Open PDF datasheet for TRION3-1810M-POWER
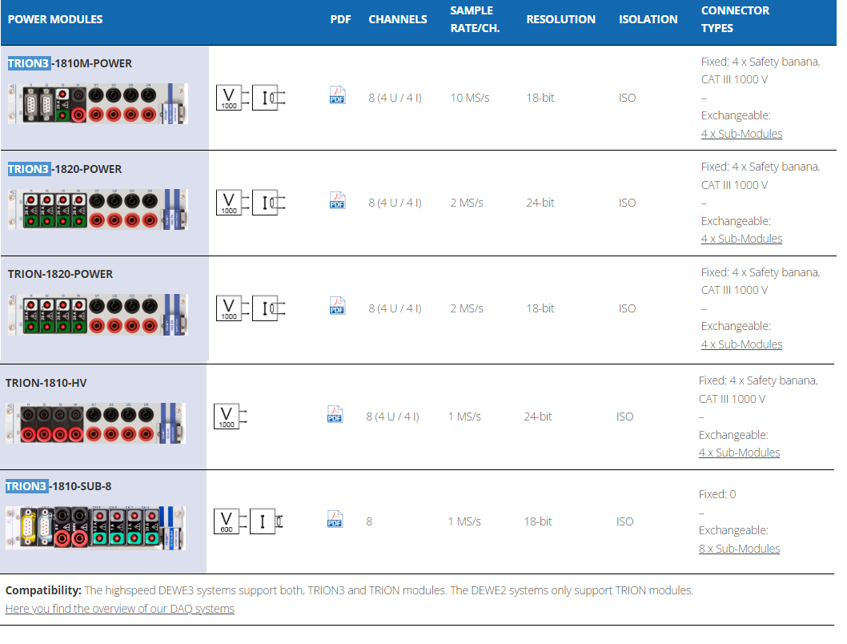847x644 pixels. point(337,95)
